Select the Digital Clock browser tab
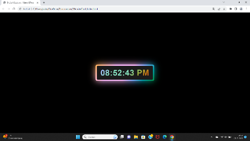Screen dimensions: 250x141 pyautogui.click(x=19, y=2)
